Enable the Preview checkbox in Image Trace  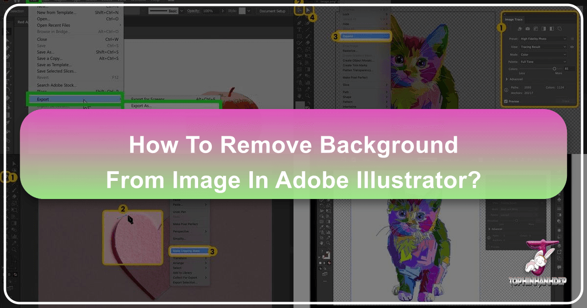point(505,101)
